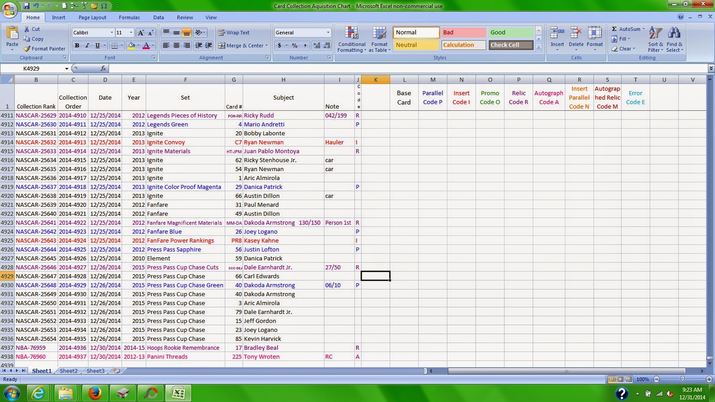Open Microsoft Excel Help
Viewport: 715px width, 402px height.
(681, 17)
